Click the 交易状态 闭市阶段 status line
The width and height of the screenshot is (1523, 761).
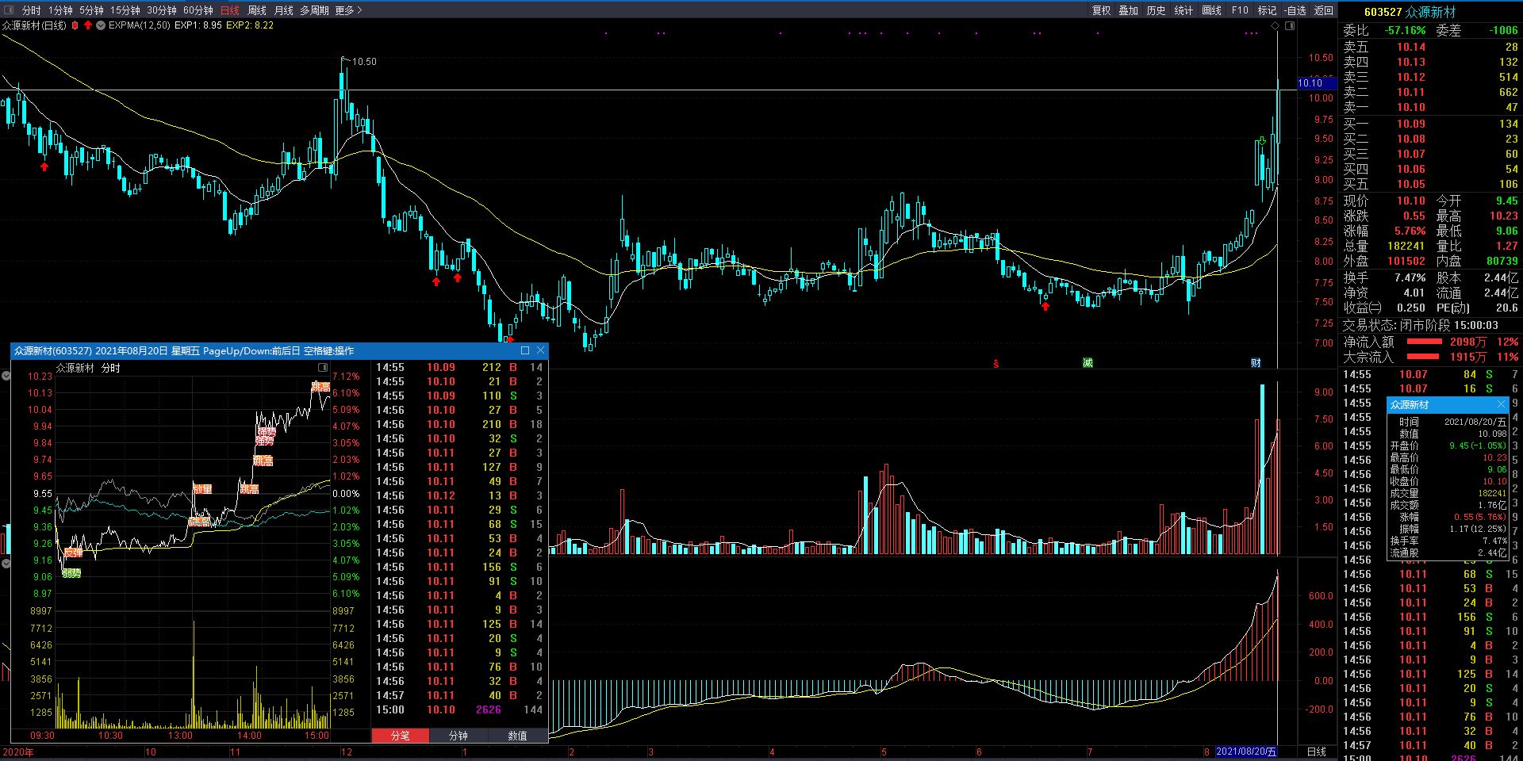tap(1420, 325)
